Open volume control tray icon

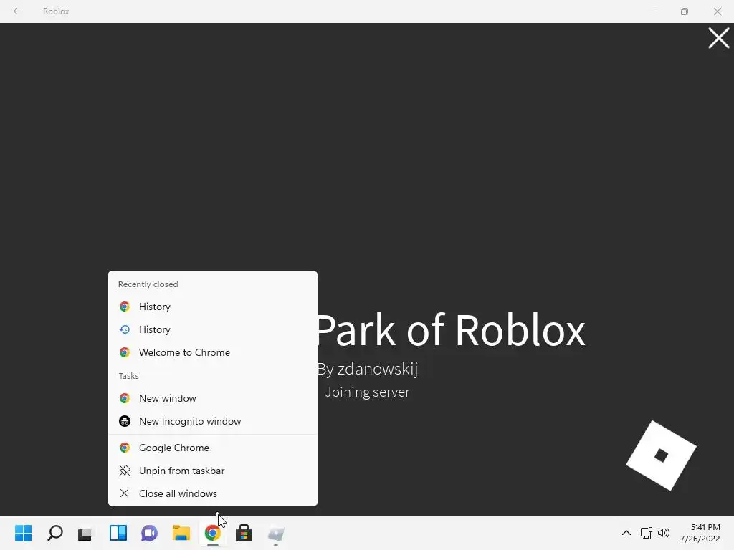tap(664, 533)
